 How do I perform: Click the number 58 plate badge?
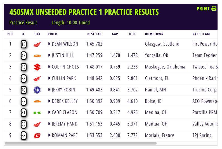23,79
